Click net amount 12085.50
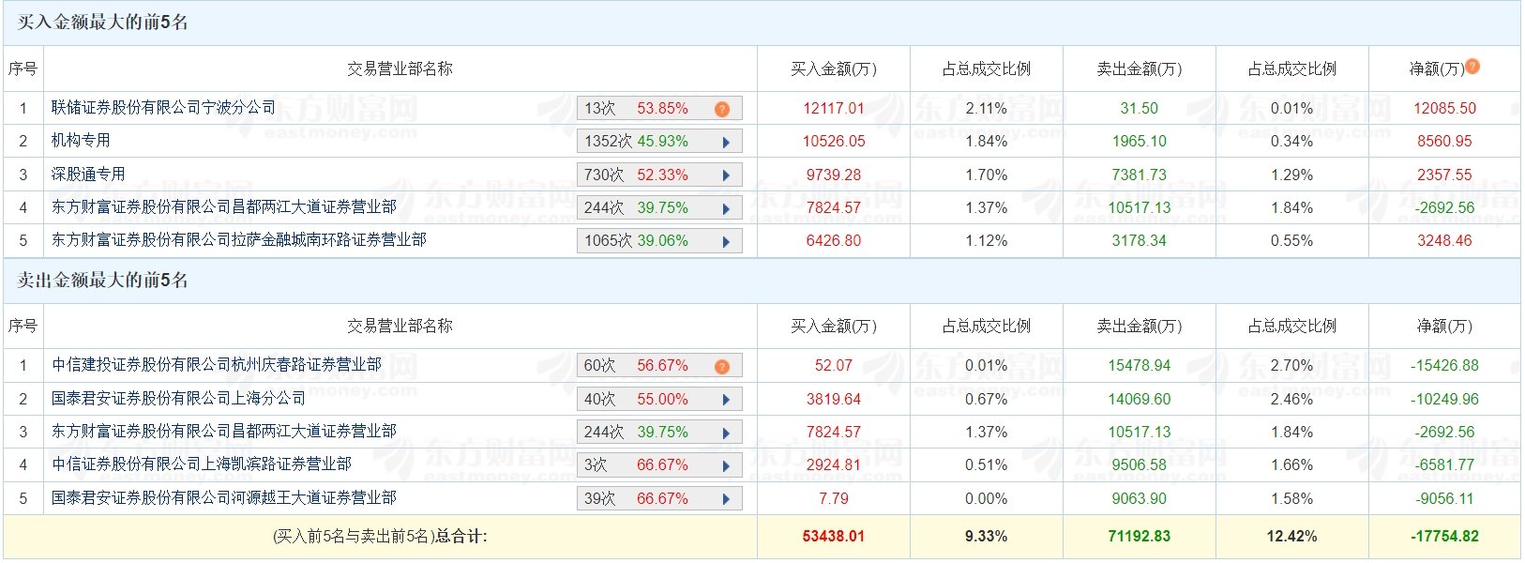 point(1445,109)
